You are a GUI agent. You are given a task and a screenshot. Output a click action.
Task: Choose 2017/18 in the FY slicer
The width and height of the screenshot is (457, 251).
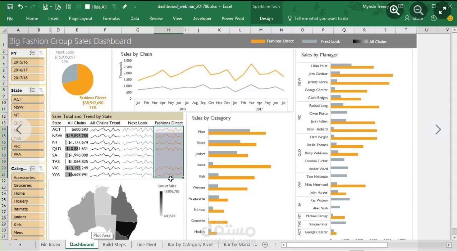point(28,78)
